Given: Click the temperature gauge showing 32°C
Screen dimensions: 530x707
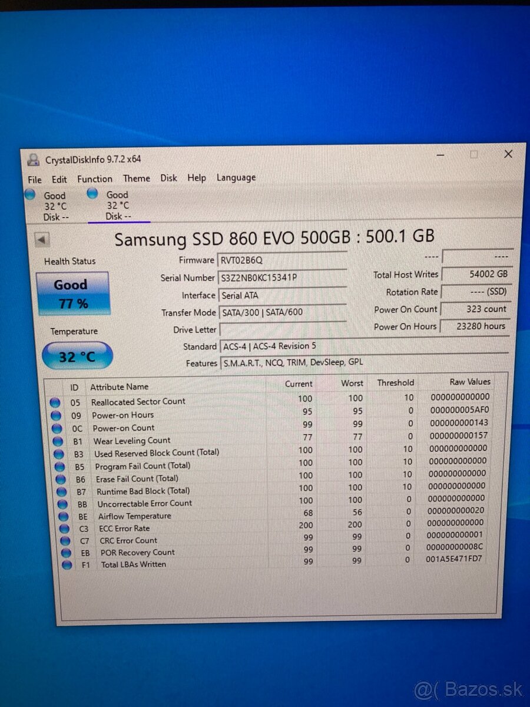Looking at the screenshot, I should tap(77, 356).
